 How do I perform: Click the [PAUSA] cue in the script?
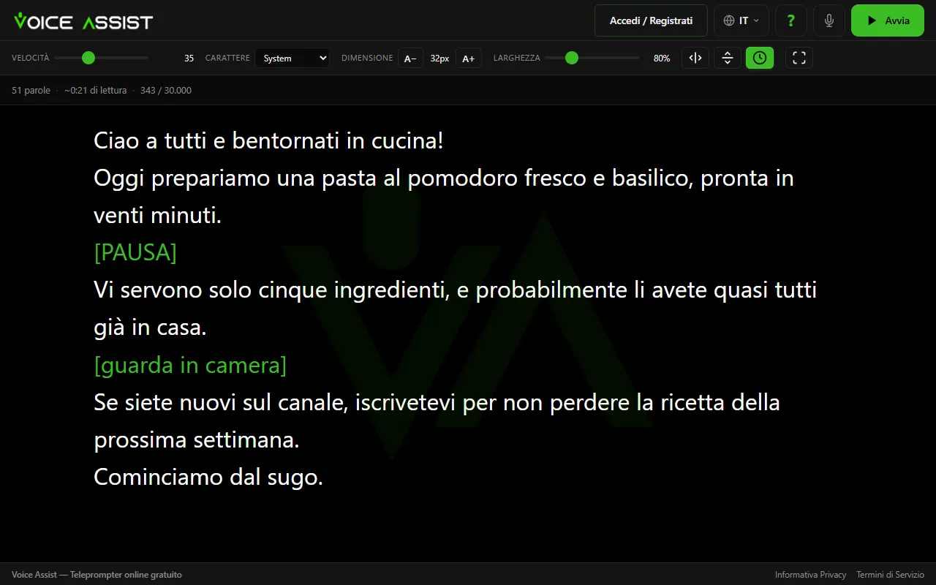pos(135,252)
